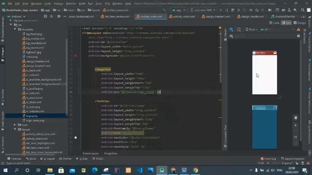Open the VCS menu
312x175 pixels.
[x=107, y=3]
